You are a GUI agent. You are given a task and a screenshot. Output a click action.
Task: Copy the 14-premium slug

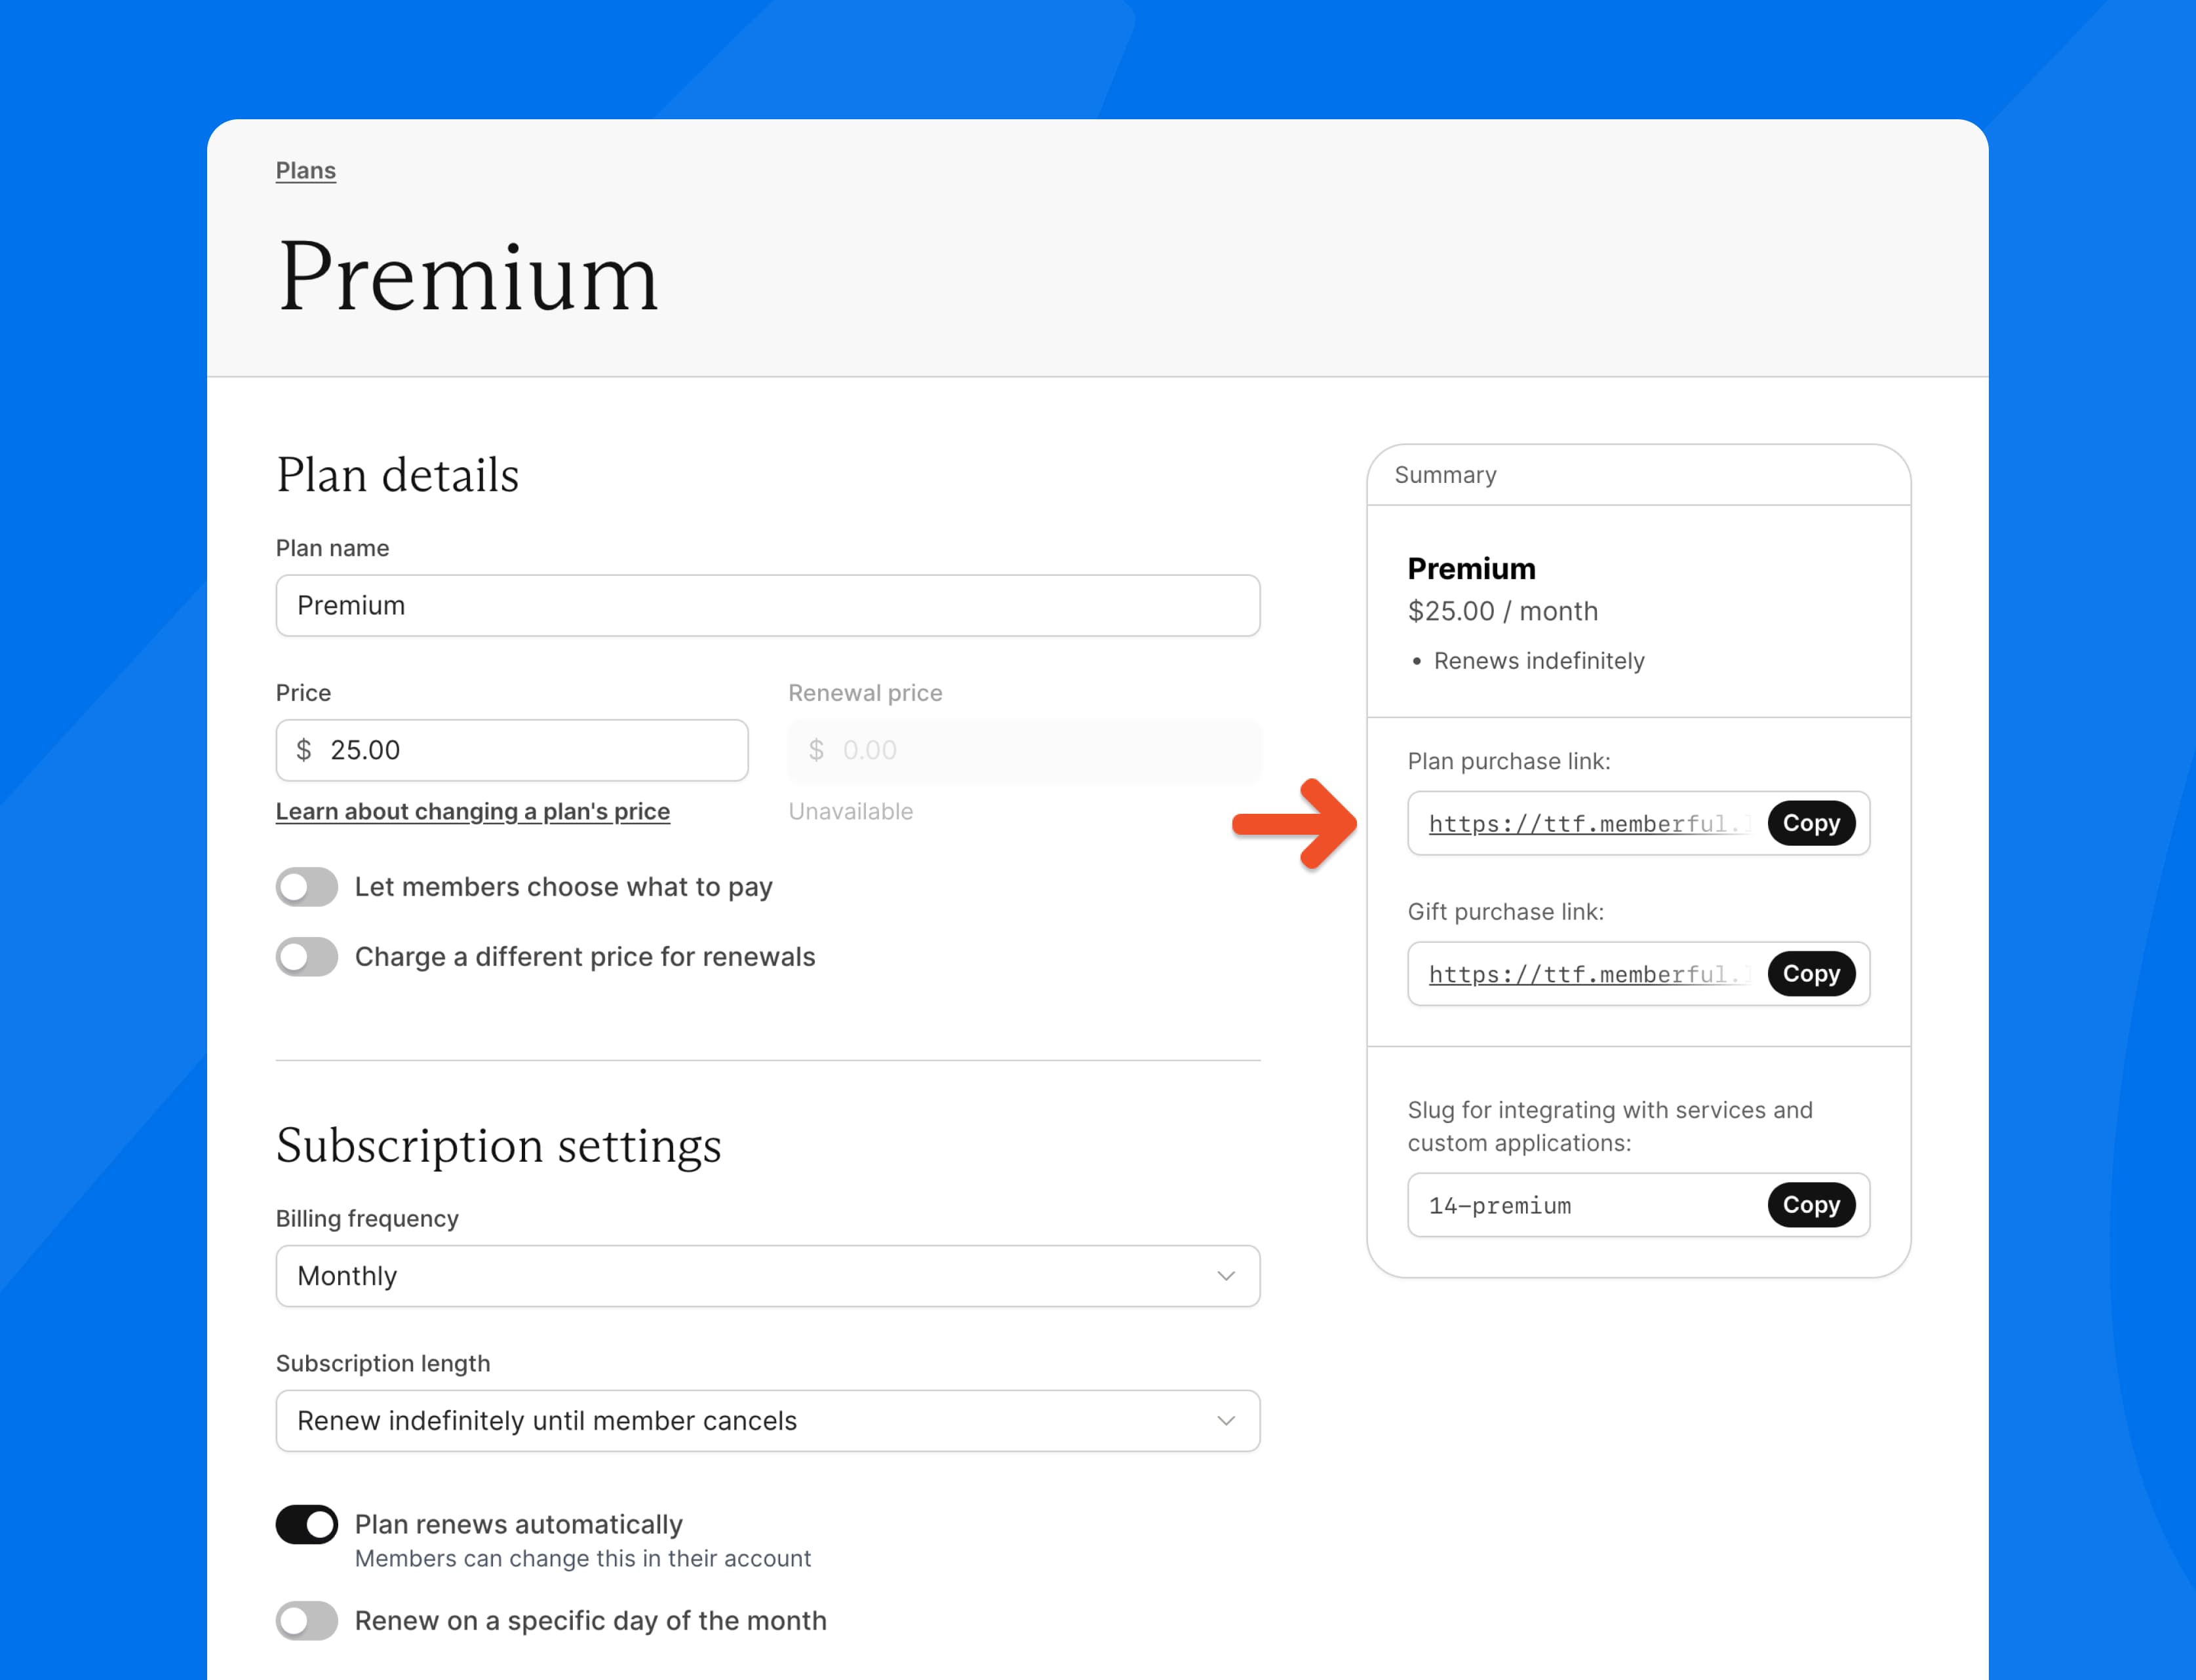1811,1205
